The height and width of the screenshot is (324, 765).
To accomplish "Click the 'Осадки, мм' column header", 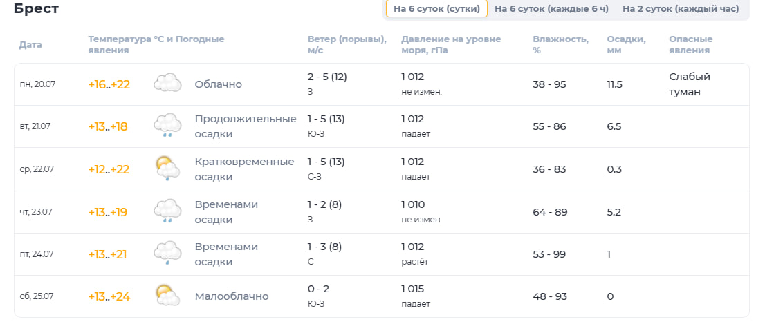I will [x=626, y=45].
